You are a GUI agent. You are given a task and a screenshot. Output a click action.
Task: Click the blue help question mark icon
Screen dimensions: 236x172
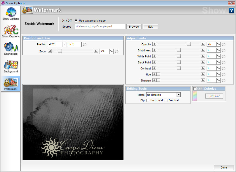pos(231,11)
